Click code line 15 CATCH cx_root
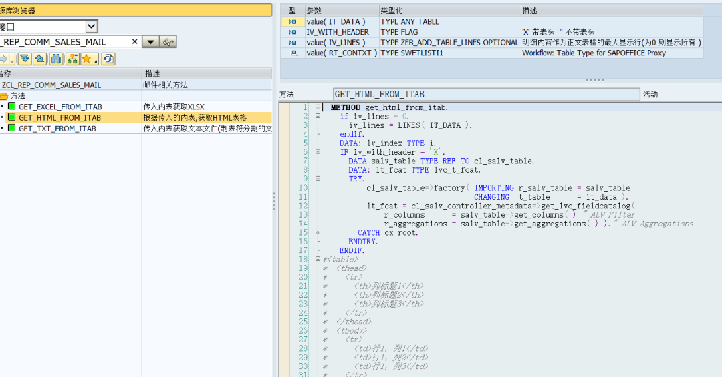Screen dimensions: 722x377 388,233
